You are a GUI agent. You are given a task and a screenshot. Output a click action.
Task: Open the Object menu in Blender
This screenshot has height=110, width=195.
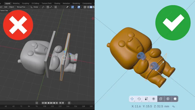tap(11, 7)
